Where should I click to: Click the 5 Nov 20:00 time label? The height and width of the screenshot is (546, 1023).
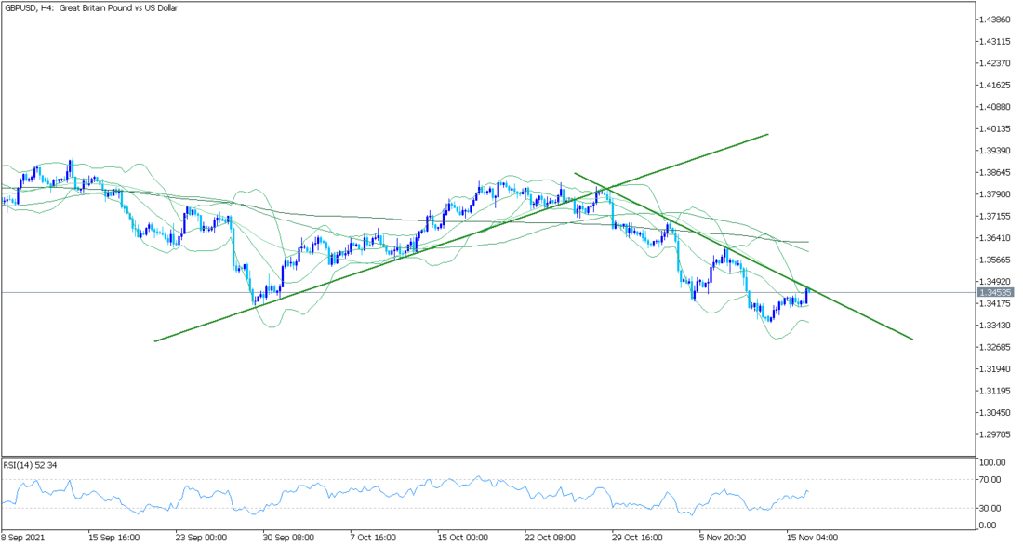click(723, 538)
